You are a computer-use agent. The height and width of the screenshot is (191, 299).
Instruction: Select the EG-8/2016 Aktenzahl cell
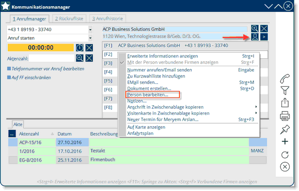[37, 160]
